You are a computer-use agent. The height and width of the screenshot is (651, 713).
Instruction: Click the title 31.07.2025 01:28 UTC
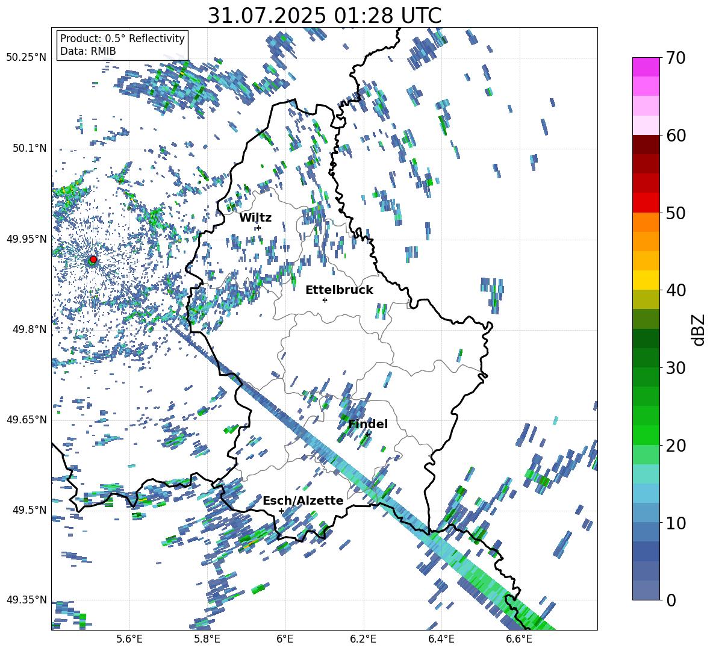point(324,16)
